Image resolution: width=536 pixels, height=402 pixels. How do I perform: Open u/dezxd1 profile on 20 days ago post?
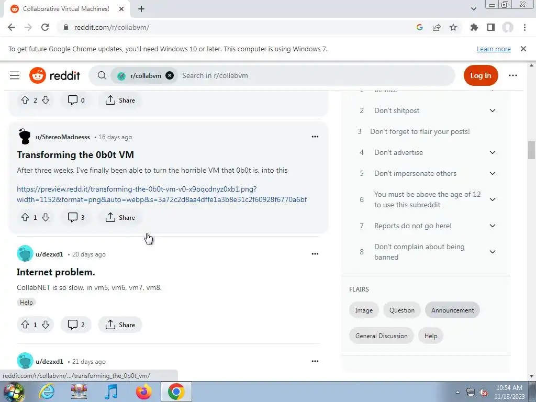coord(49,254)
